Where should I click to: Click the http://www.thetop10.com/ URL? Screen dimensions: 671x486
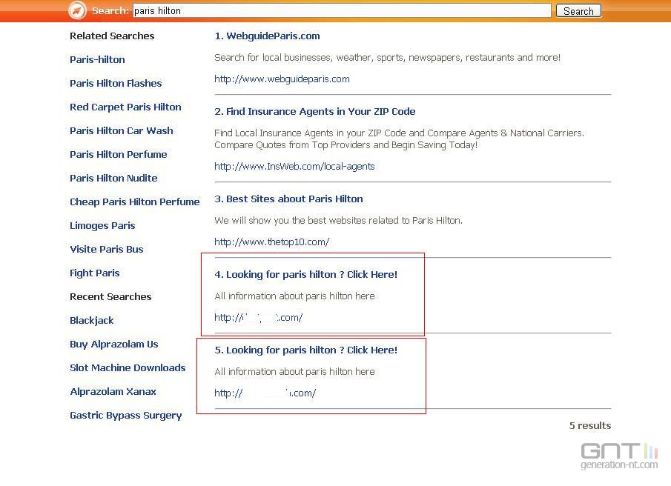(x=272, y=242)
